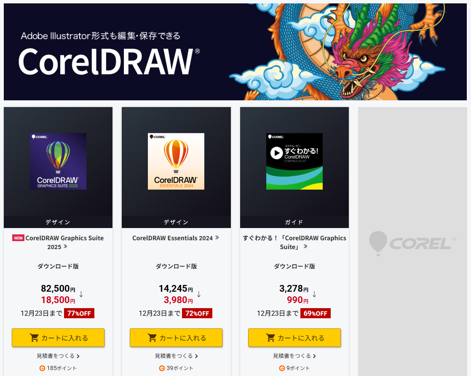
Task: Open the すぐわかる CorelDRAW Graphics Suite link
Action: click(x=294, y=242)
